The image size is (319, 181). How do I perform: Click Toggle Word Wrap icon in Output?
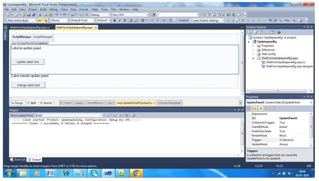(x=133, y=115)
